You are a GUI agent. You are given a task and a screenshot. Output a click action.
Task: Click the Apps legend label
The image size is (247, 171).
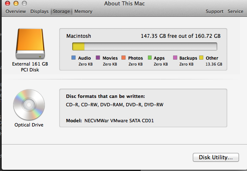coord(159,58)
